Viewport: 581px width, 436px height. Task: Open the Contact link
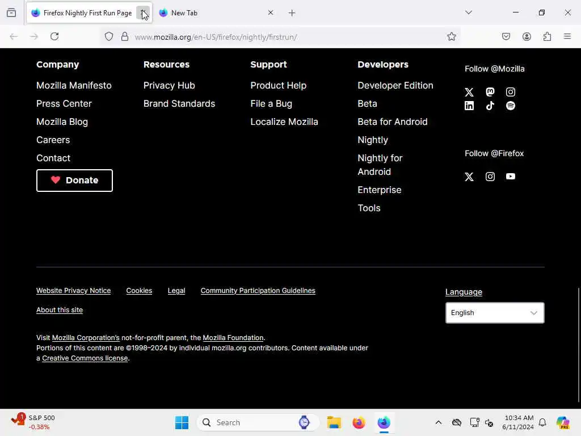[x=53, y=158]
